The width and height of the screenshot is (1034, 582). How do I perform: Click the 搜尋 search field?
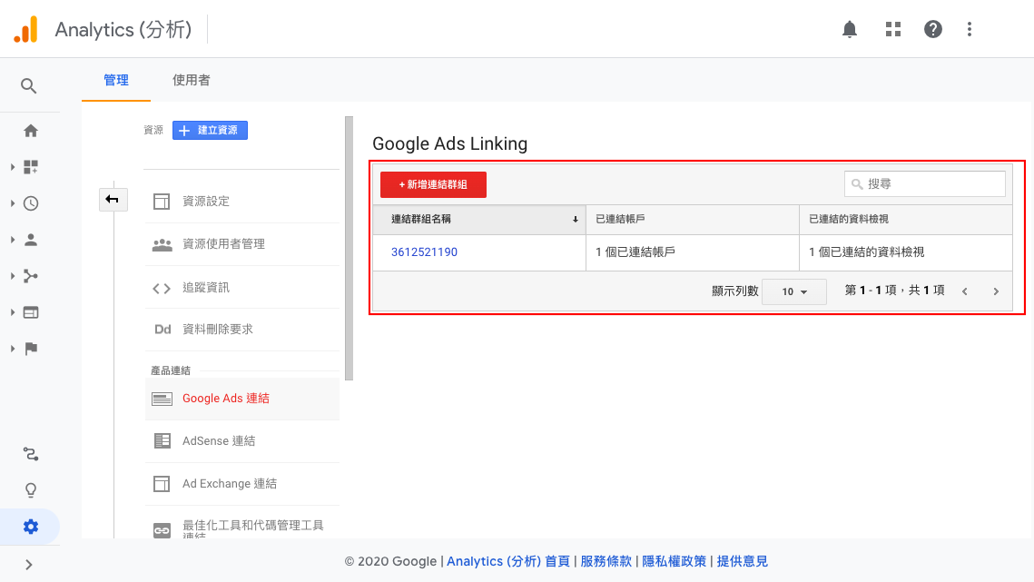point(924,184)
